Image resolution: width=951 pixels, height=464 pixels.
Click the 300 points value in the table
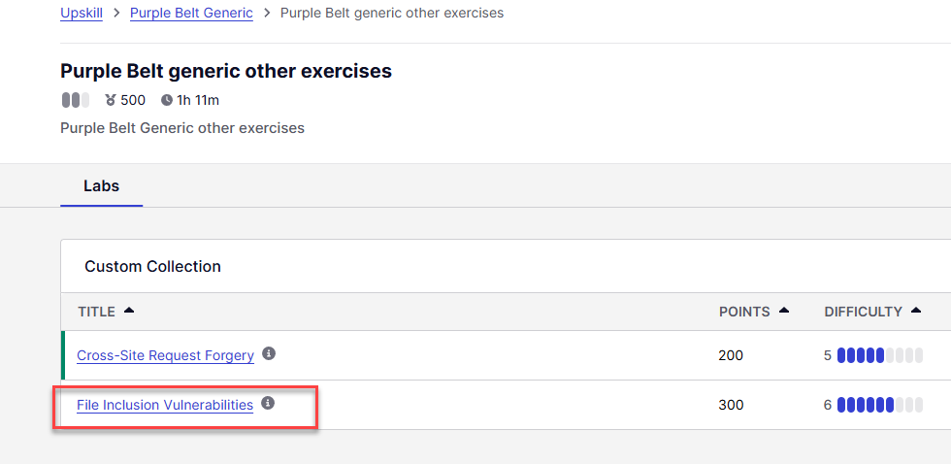point(731,405)
